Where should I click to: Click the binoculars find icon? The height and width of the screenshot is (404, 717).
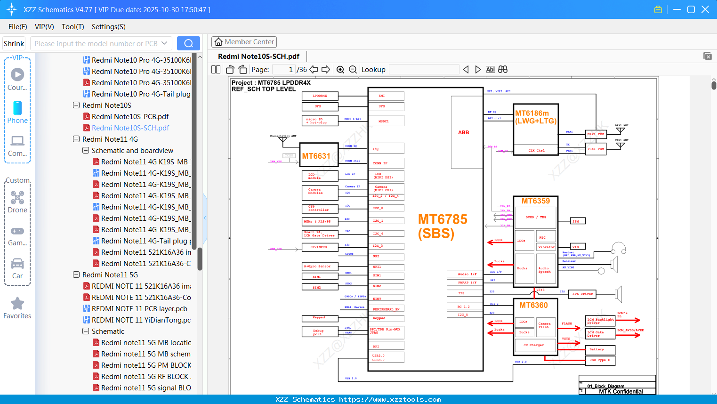(503, 69)
